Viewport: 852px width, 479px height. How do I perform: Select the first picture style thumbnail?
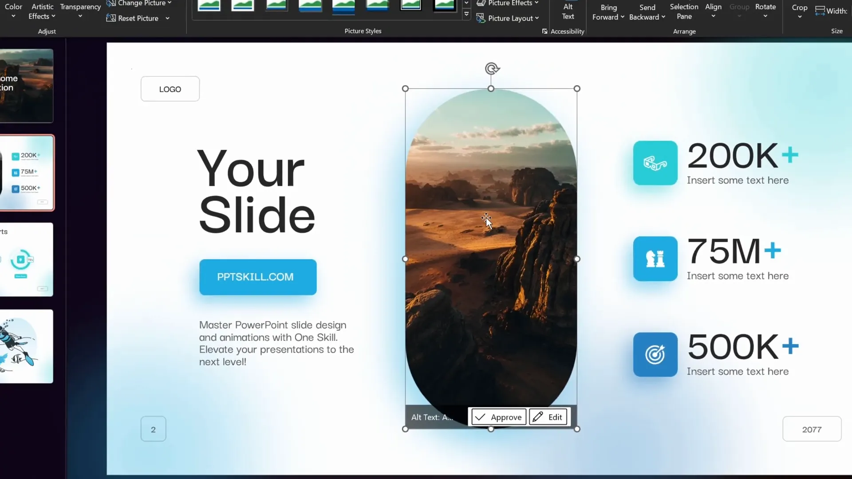point(209,5)
